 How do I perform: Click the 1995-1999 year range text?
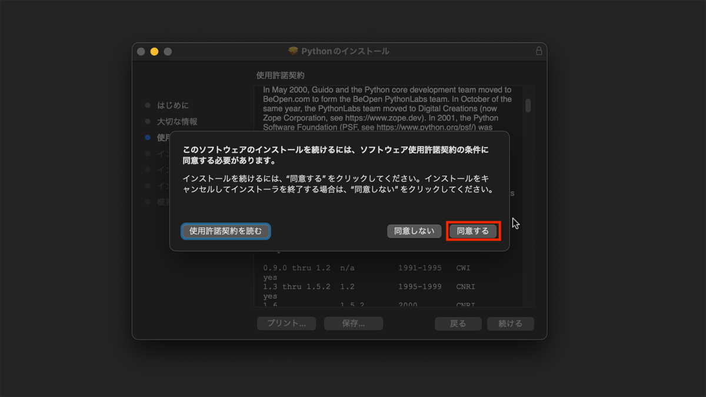[x=419, y=287]
